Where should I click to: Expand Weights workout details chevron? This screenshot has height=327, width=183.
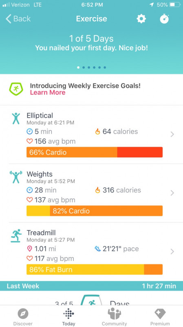172,193
